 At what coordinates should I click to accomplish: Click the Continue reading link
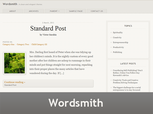pos(15,82)
